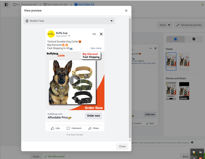This screenshot has width=205, height=159.
Task: Open the Full Size Preview link
Action: pos(75,135)
